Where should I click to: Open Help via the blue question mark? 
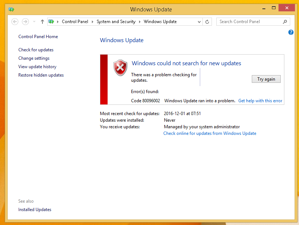tap(291, 32)
